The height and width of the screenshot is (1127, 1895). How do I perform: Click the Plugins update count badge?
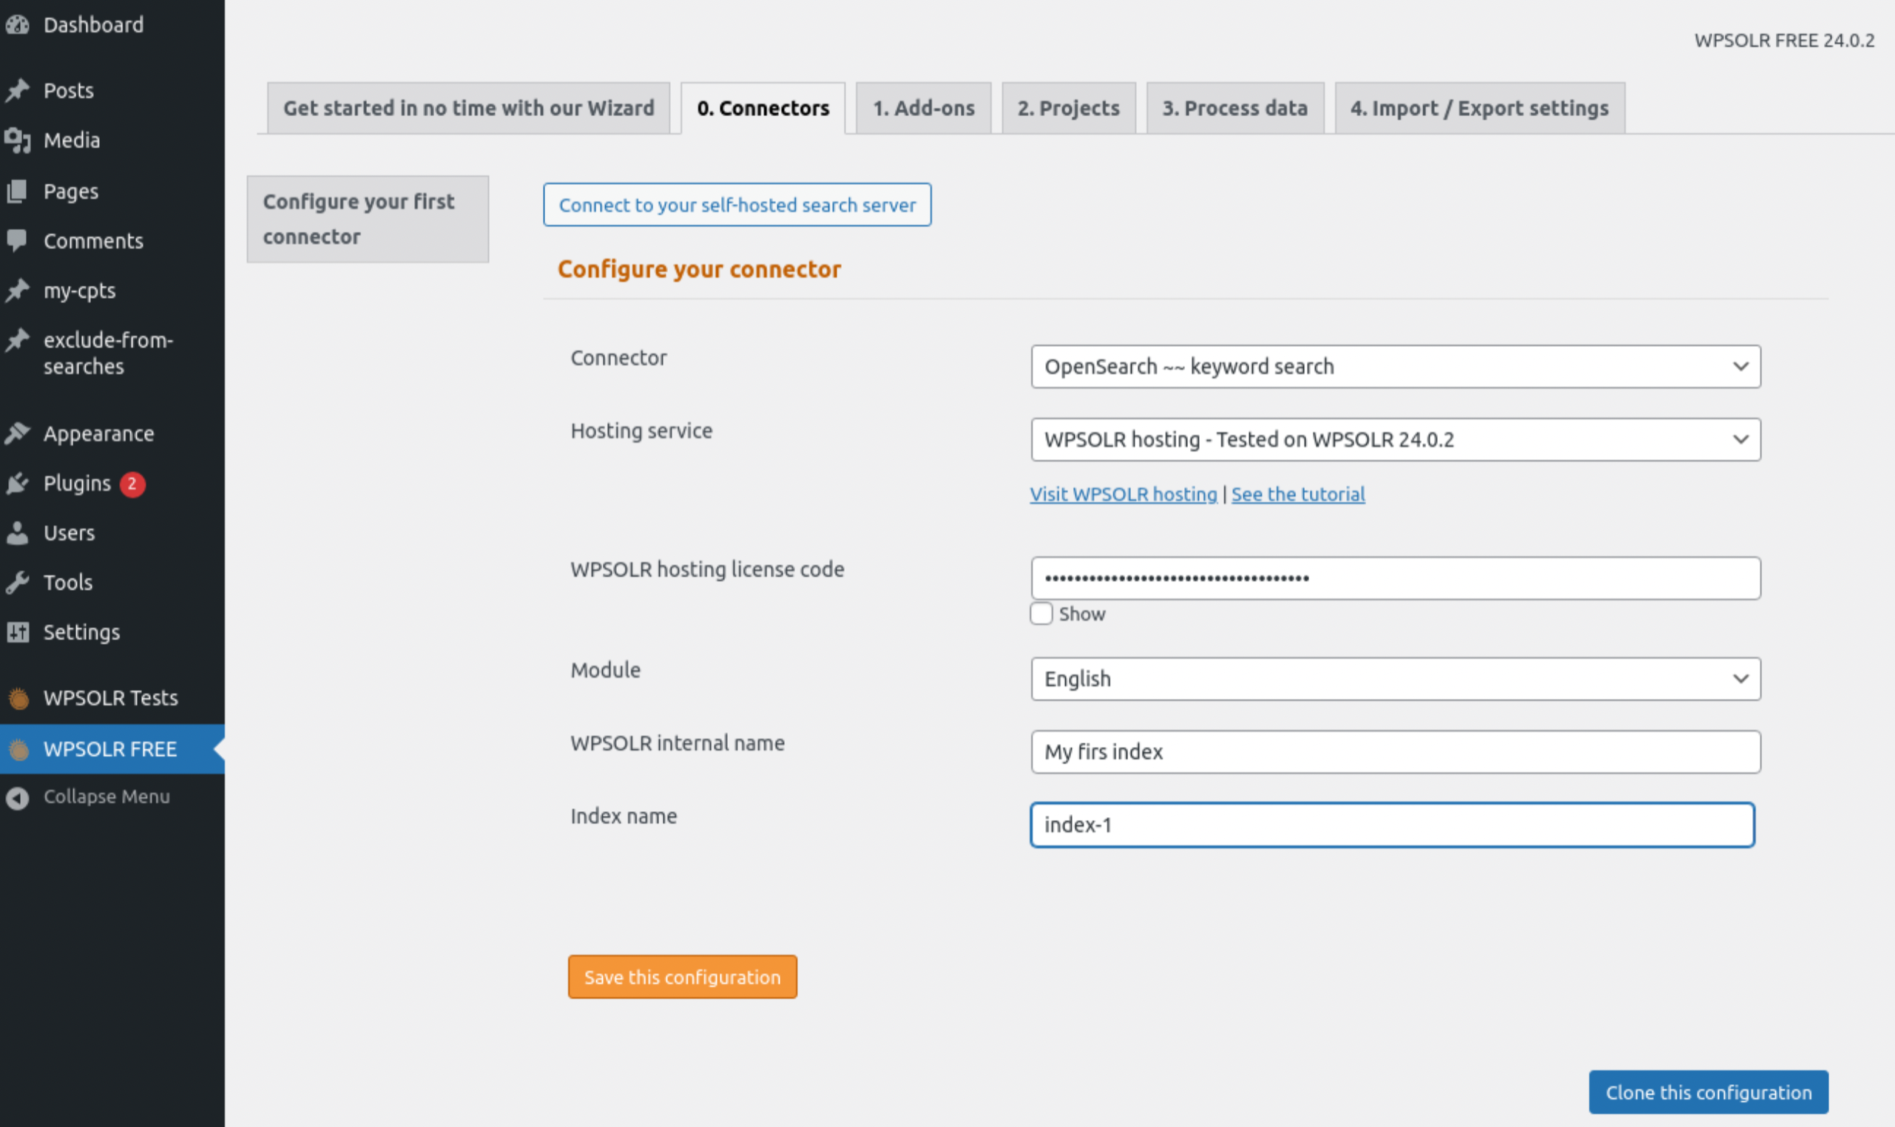click(132, 484)
